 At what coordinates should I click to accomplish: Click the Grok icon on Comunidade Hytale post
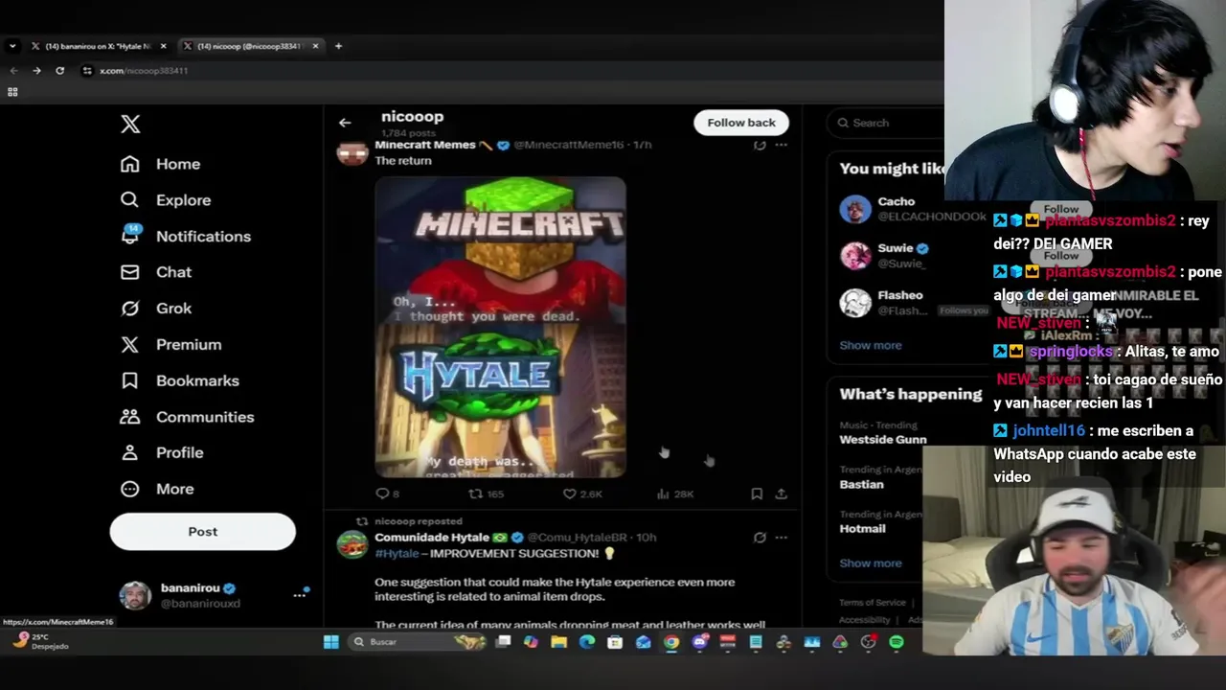pyautogui.click(x=760, y=538)
